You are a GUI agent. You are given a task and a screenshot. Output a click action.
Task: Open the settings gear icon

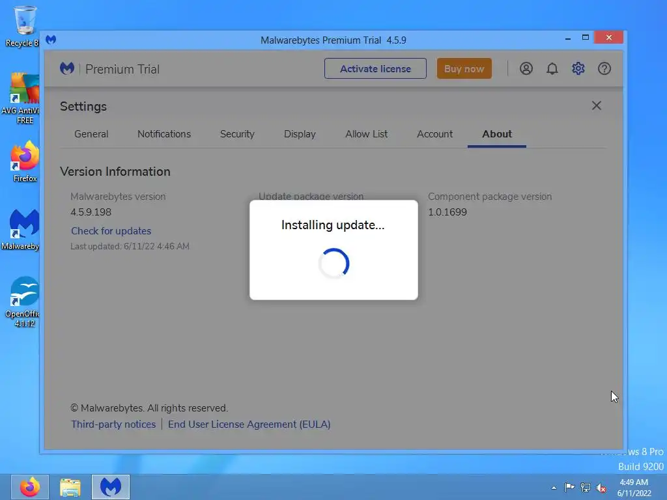pyautogui.click(x=578, y=68)
